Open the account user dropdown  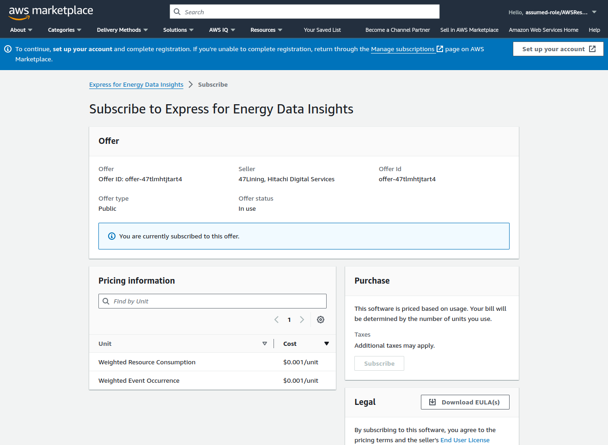(x=553, y=12)
